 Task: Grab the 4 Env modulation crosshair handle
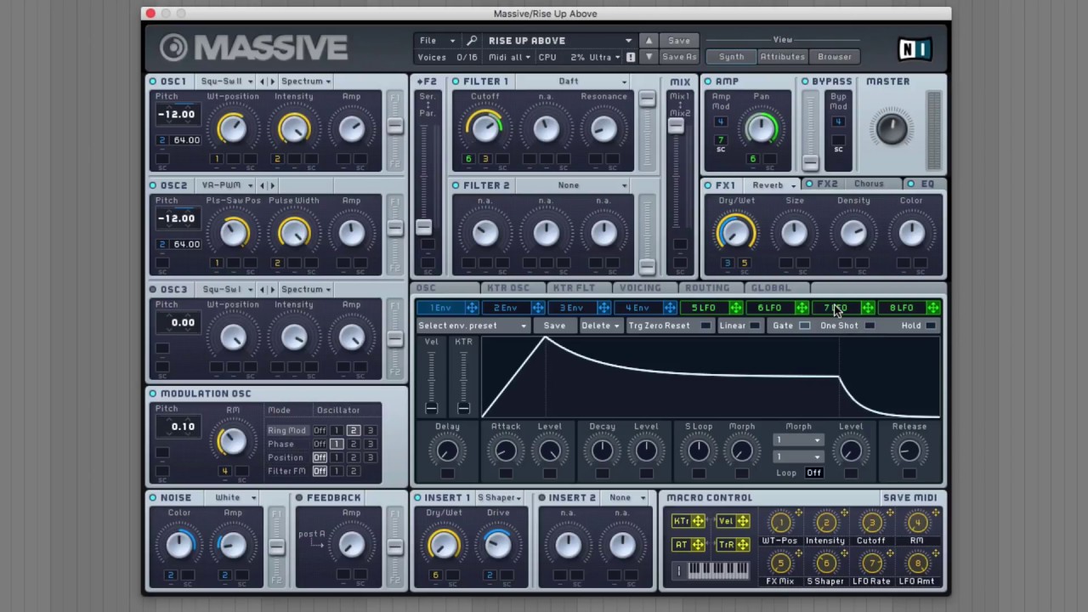coord(670,308)
